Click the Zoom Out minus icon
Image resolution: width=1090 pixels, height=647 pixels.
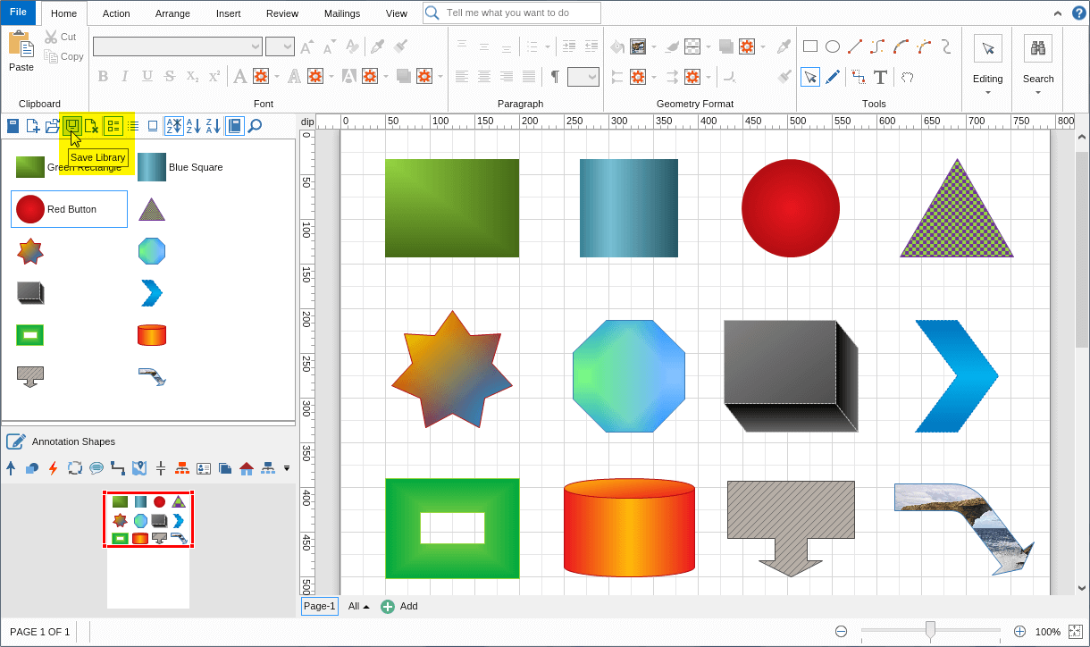click(x=841, y=632)
